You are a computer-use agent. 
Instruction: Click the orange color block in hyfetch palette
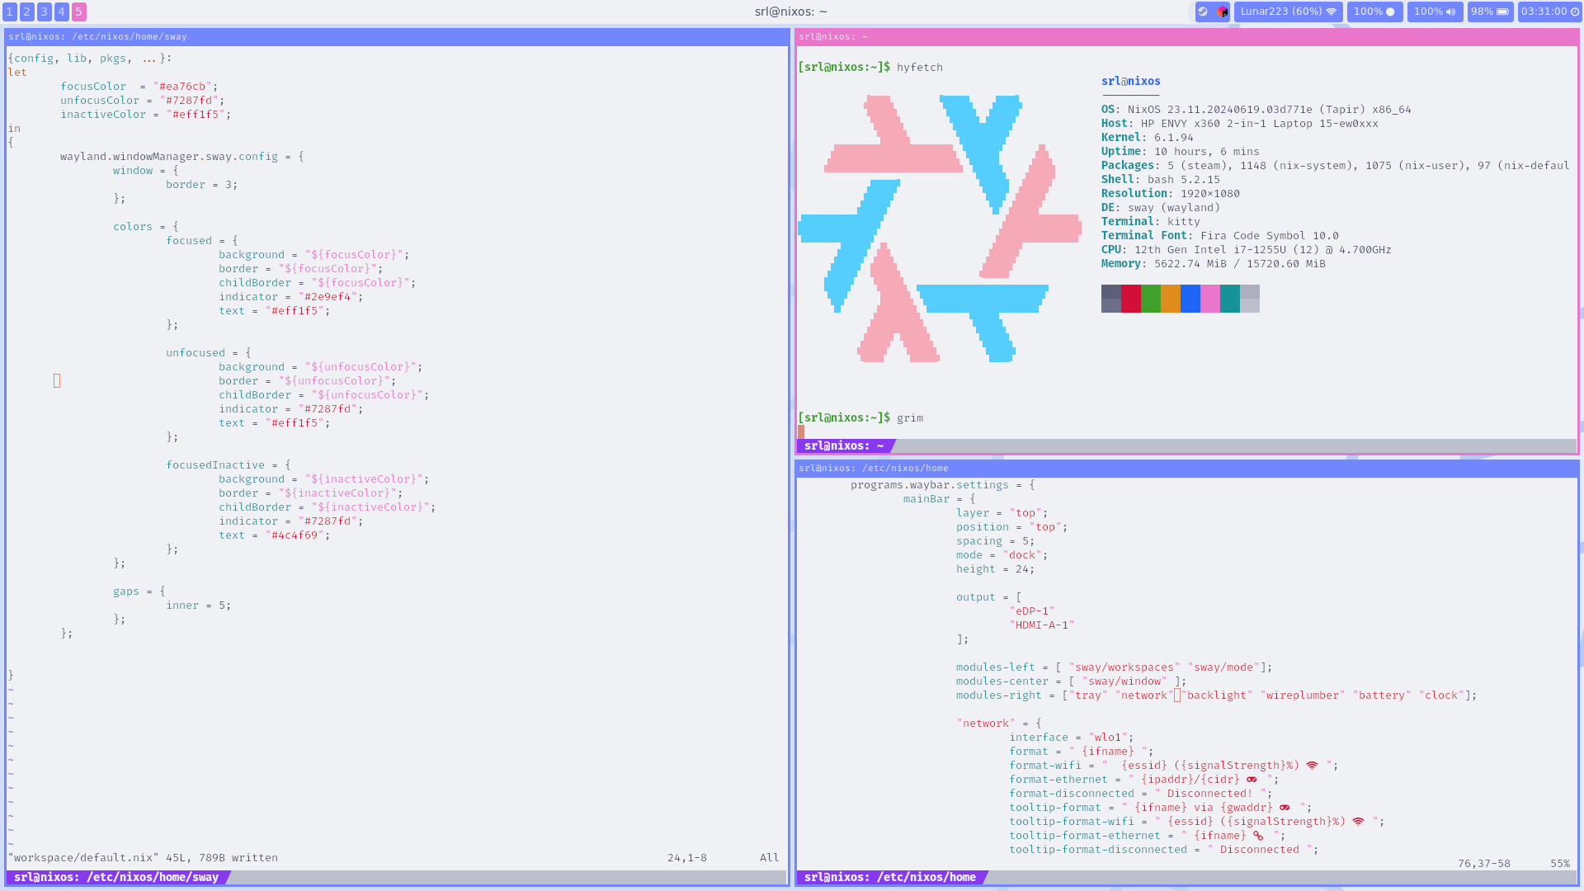(1171, 299)
